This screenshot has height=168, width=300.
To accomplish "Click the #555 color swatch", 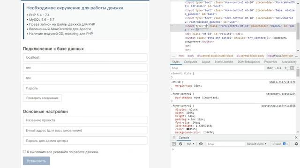I will [x=187, y=129].
